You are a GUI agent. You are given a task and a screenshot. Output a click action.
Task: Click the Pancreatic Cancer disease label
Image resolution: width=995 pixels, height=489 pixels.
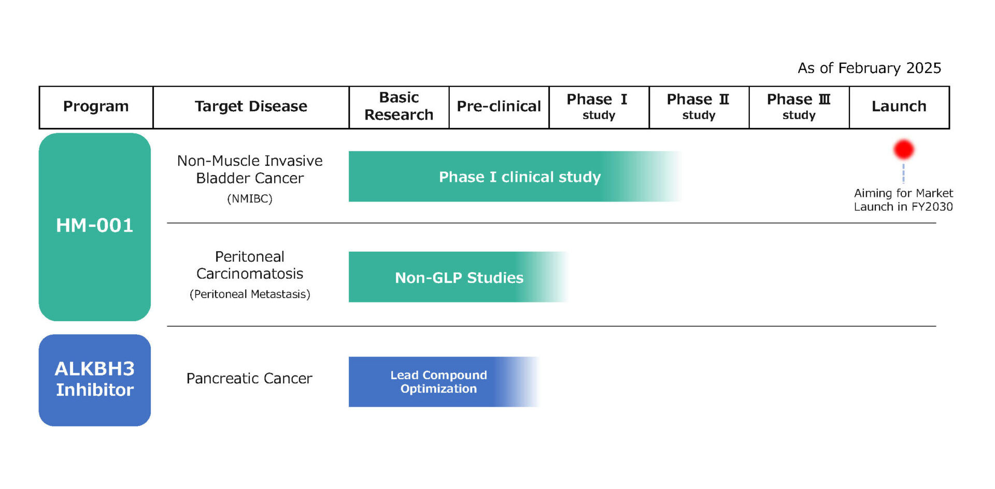(249, 379)
